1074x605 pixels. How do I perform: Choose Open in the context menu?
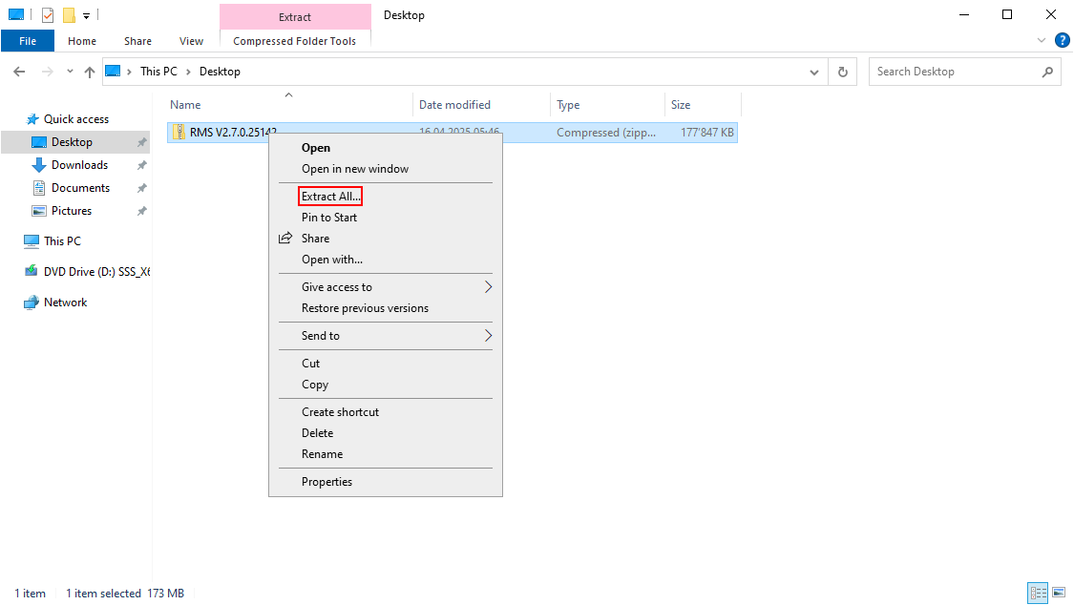tap(386, 148)
